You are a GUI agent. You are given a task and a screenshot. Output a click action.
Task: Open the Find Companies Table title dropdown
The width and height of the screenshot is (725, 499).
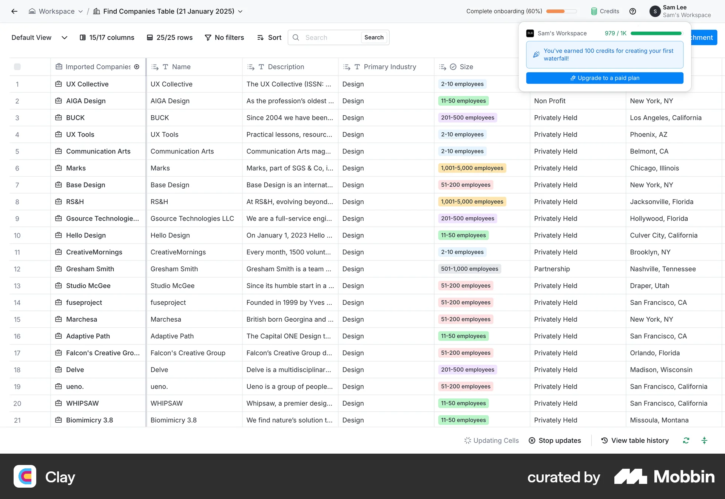(x=241, y=11)
